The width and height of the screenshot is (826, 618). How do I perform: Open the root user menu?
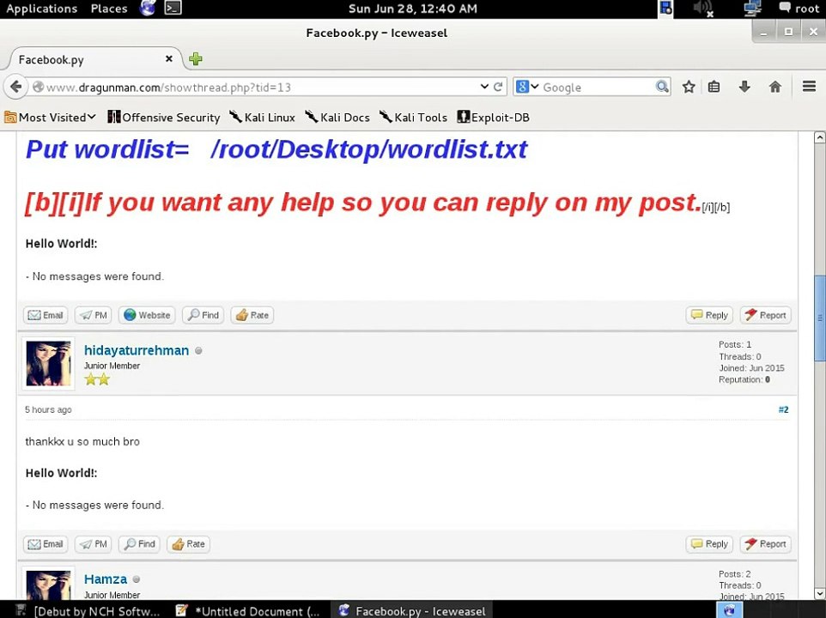[799, 9]
